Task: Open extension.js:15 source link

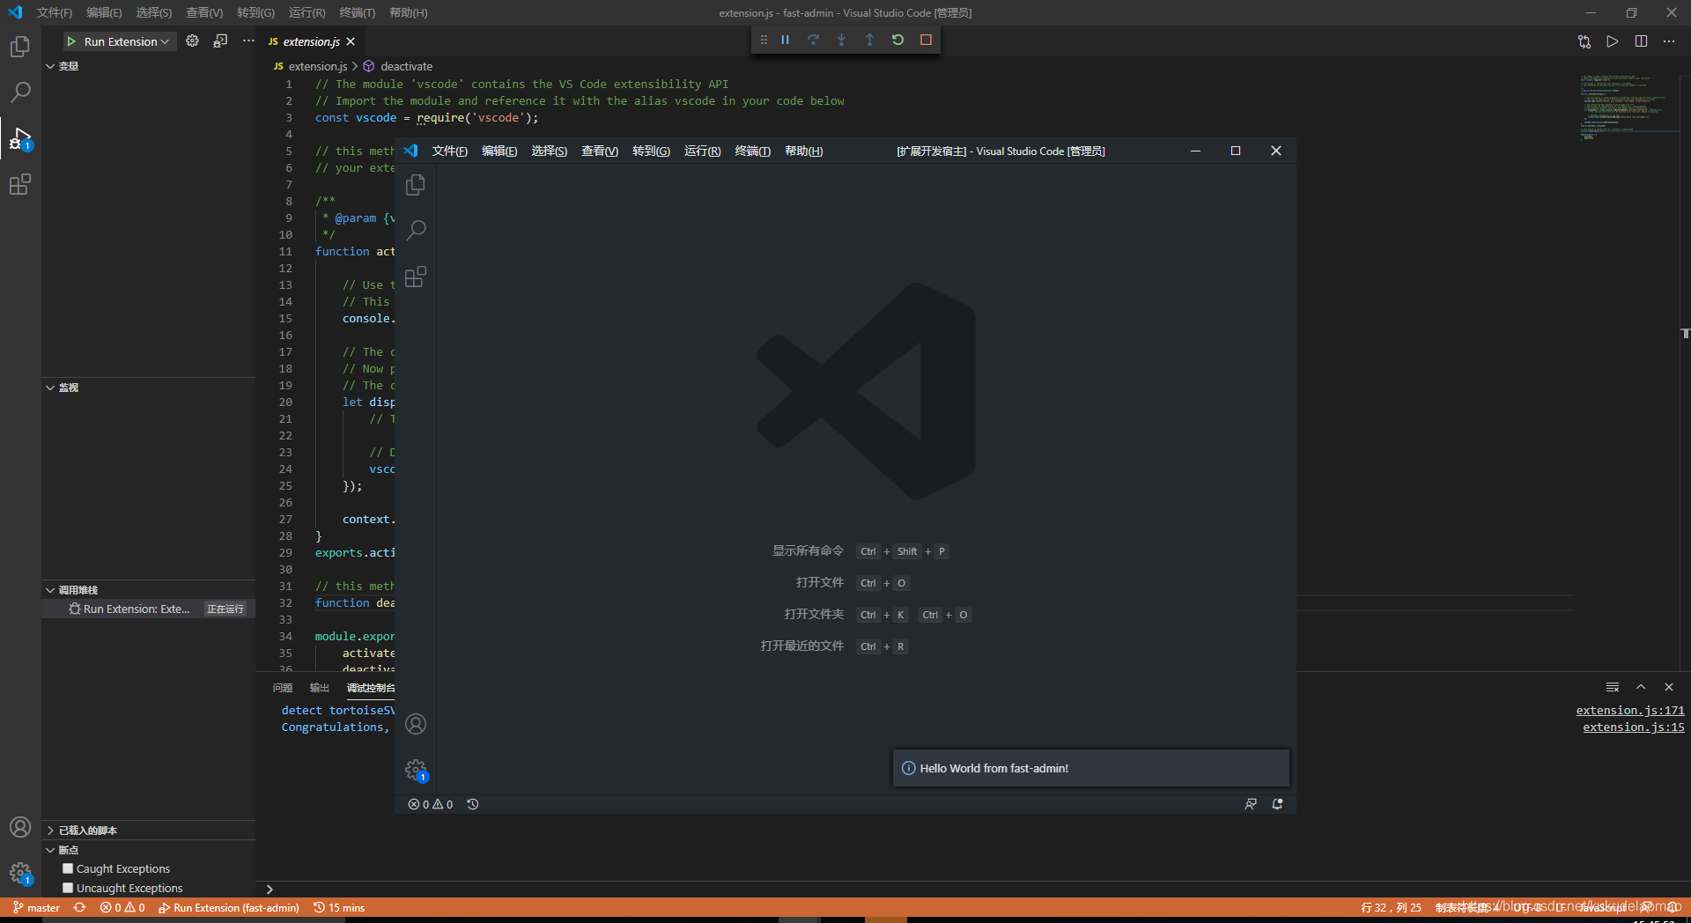Action: (1634, 727)
